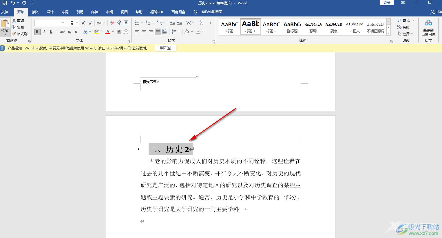The height and width of the screenshot is (238, 442).
Task: Show or hide paragraph marks icon
Action: (211, 23)
